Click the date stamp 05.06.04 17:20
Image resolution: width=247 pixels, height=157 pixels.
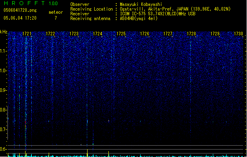pyautogui.click(x=20, y=18)
